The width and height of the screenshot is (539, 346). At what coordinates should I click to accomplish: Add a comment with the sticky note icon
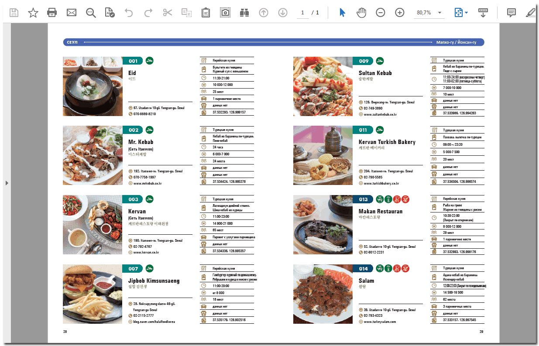pos(511,13)
